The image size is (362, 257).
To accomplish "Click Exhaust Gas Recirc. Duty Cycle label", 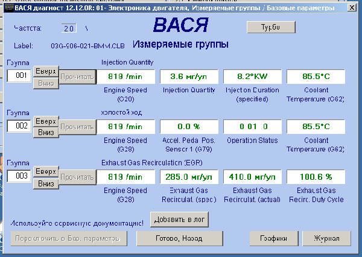I will click(x=316, y=195).
